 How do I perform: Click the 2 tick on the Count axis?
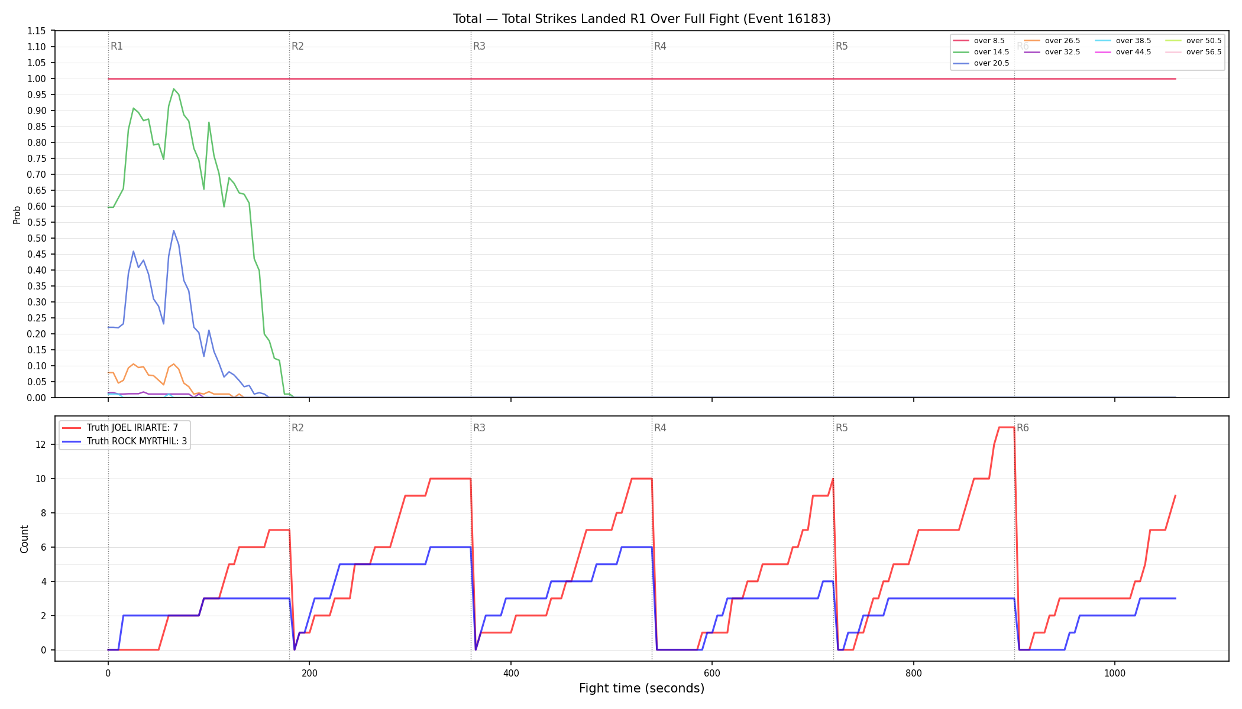[43, 616]
